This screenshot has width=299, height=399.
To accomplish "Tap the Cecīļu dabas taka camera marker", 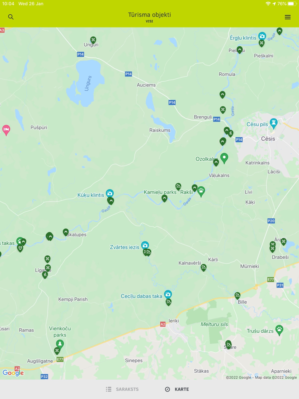I will 168,295.
